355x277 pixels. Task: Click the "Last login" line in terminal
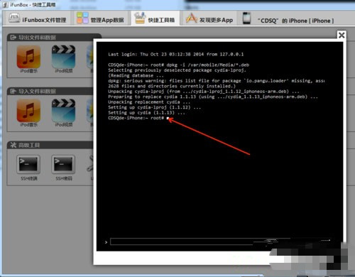(176, 54)
